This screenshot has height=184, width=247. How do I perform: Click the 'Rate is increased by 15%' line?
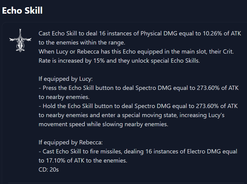pos(119,61)
